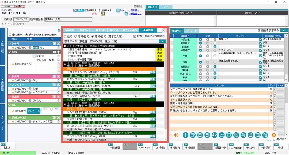Switch to the 相互作用 tab
This screenshot has width=289, height=155.
[101, 30]
